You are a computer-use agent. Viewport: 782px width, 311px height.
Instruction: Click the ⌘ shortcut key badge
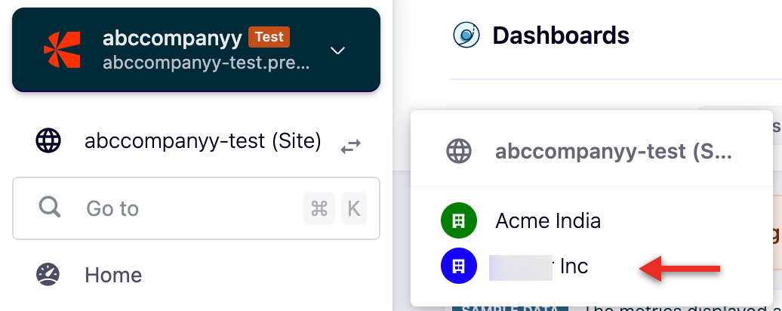(319, 208)
